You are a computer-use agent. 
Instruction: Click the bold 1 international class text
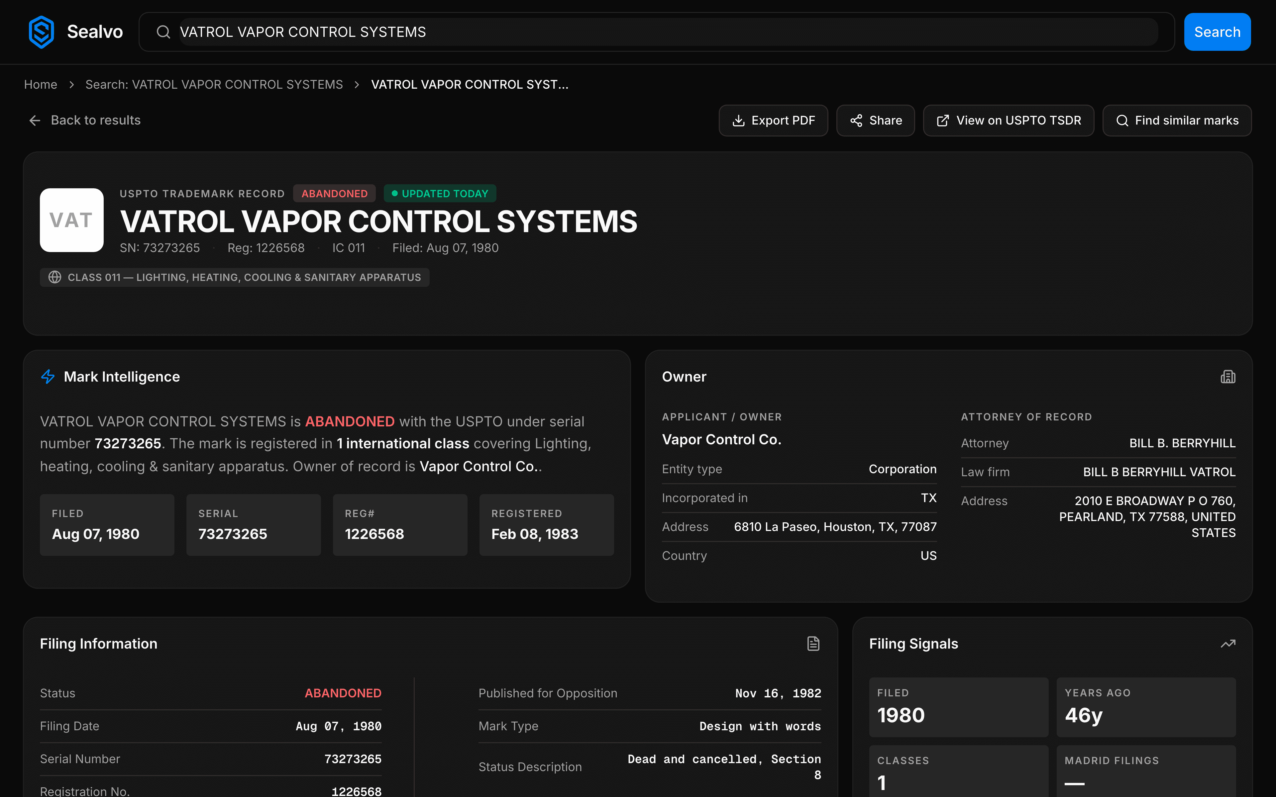click(x=403, y=444)
